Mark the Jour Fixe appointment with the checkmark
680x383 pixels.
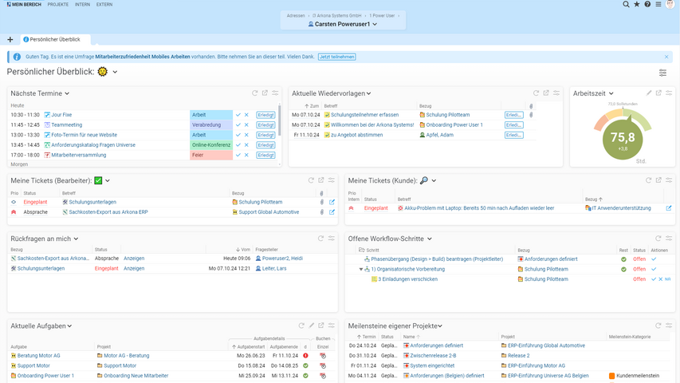click(x=238, y=115)
